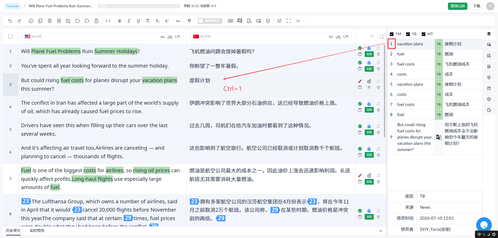
Task: Click the comment bubble toolbar icon
Action: (x=240, y=21)
